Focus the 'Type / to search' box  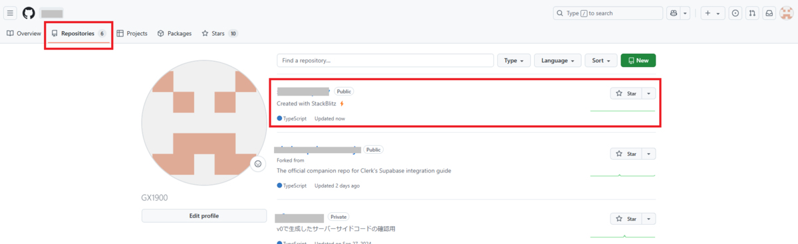[608, 13]
